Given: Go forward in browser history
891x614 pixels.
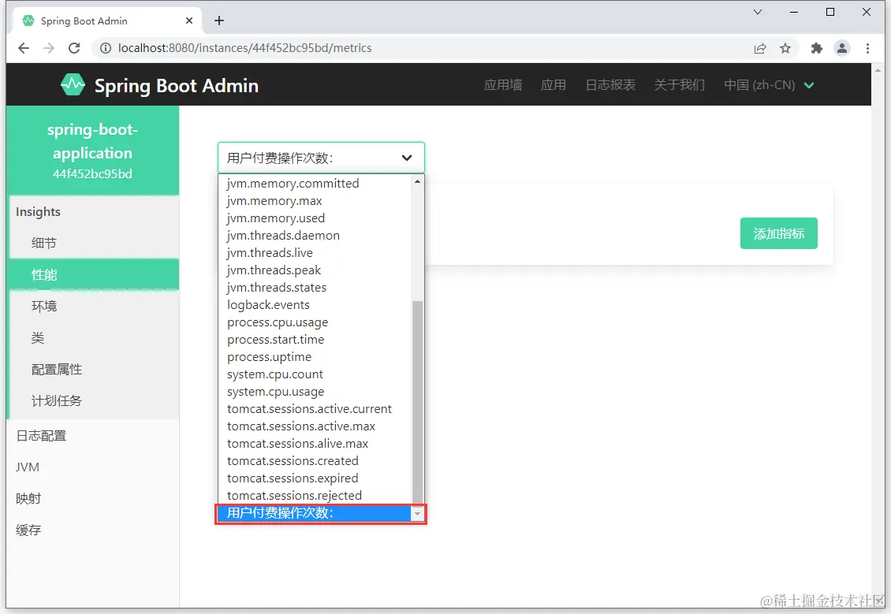Looking at the screenshot, I should 49,48.
